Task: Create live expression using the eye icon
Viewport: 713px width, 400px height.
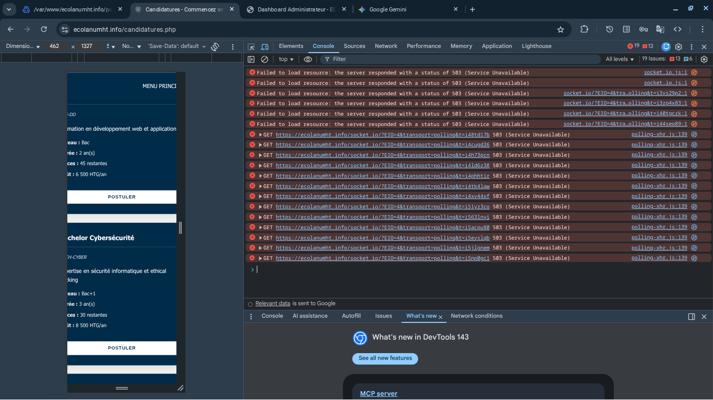Action: point(308,59)
